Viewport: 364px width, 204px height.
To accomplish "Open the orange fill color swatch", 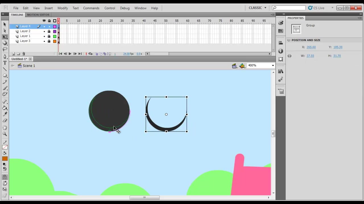I will click(5, 159).
